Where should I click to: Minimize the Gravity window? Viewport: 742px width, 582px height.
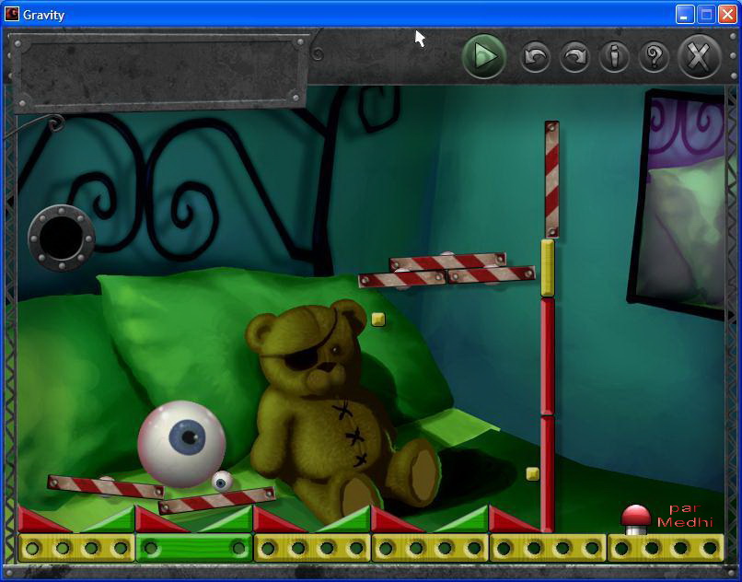(x=684, y=14)
